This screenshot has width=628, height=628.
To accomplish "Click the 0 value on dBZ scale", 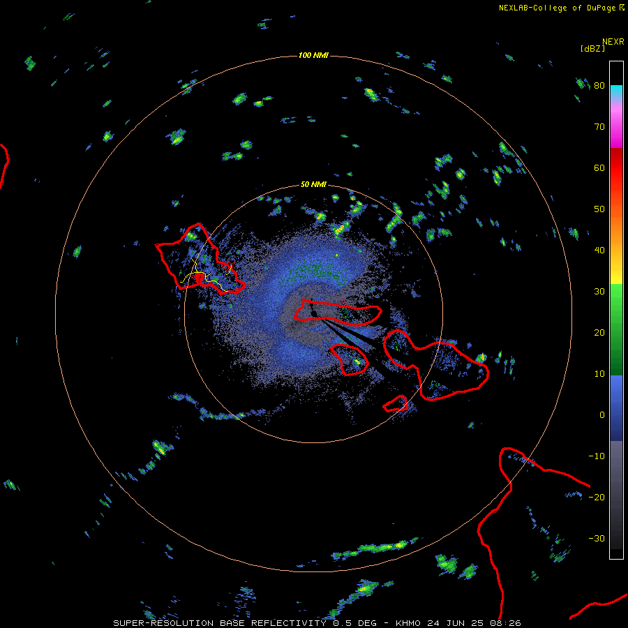I will pos(602,415).
